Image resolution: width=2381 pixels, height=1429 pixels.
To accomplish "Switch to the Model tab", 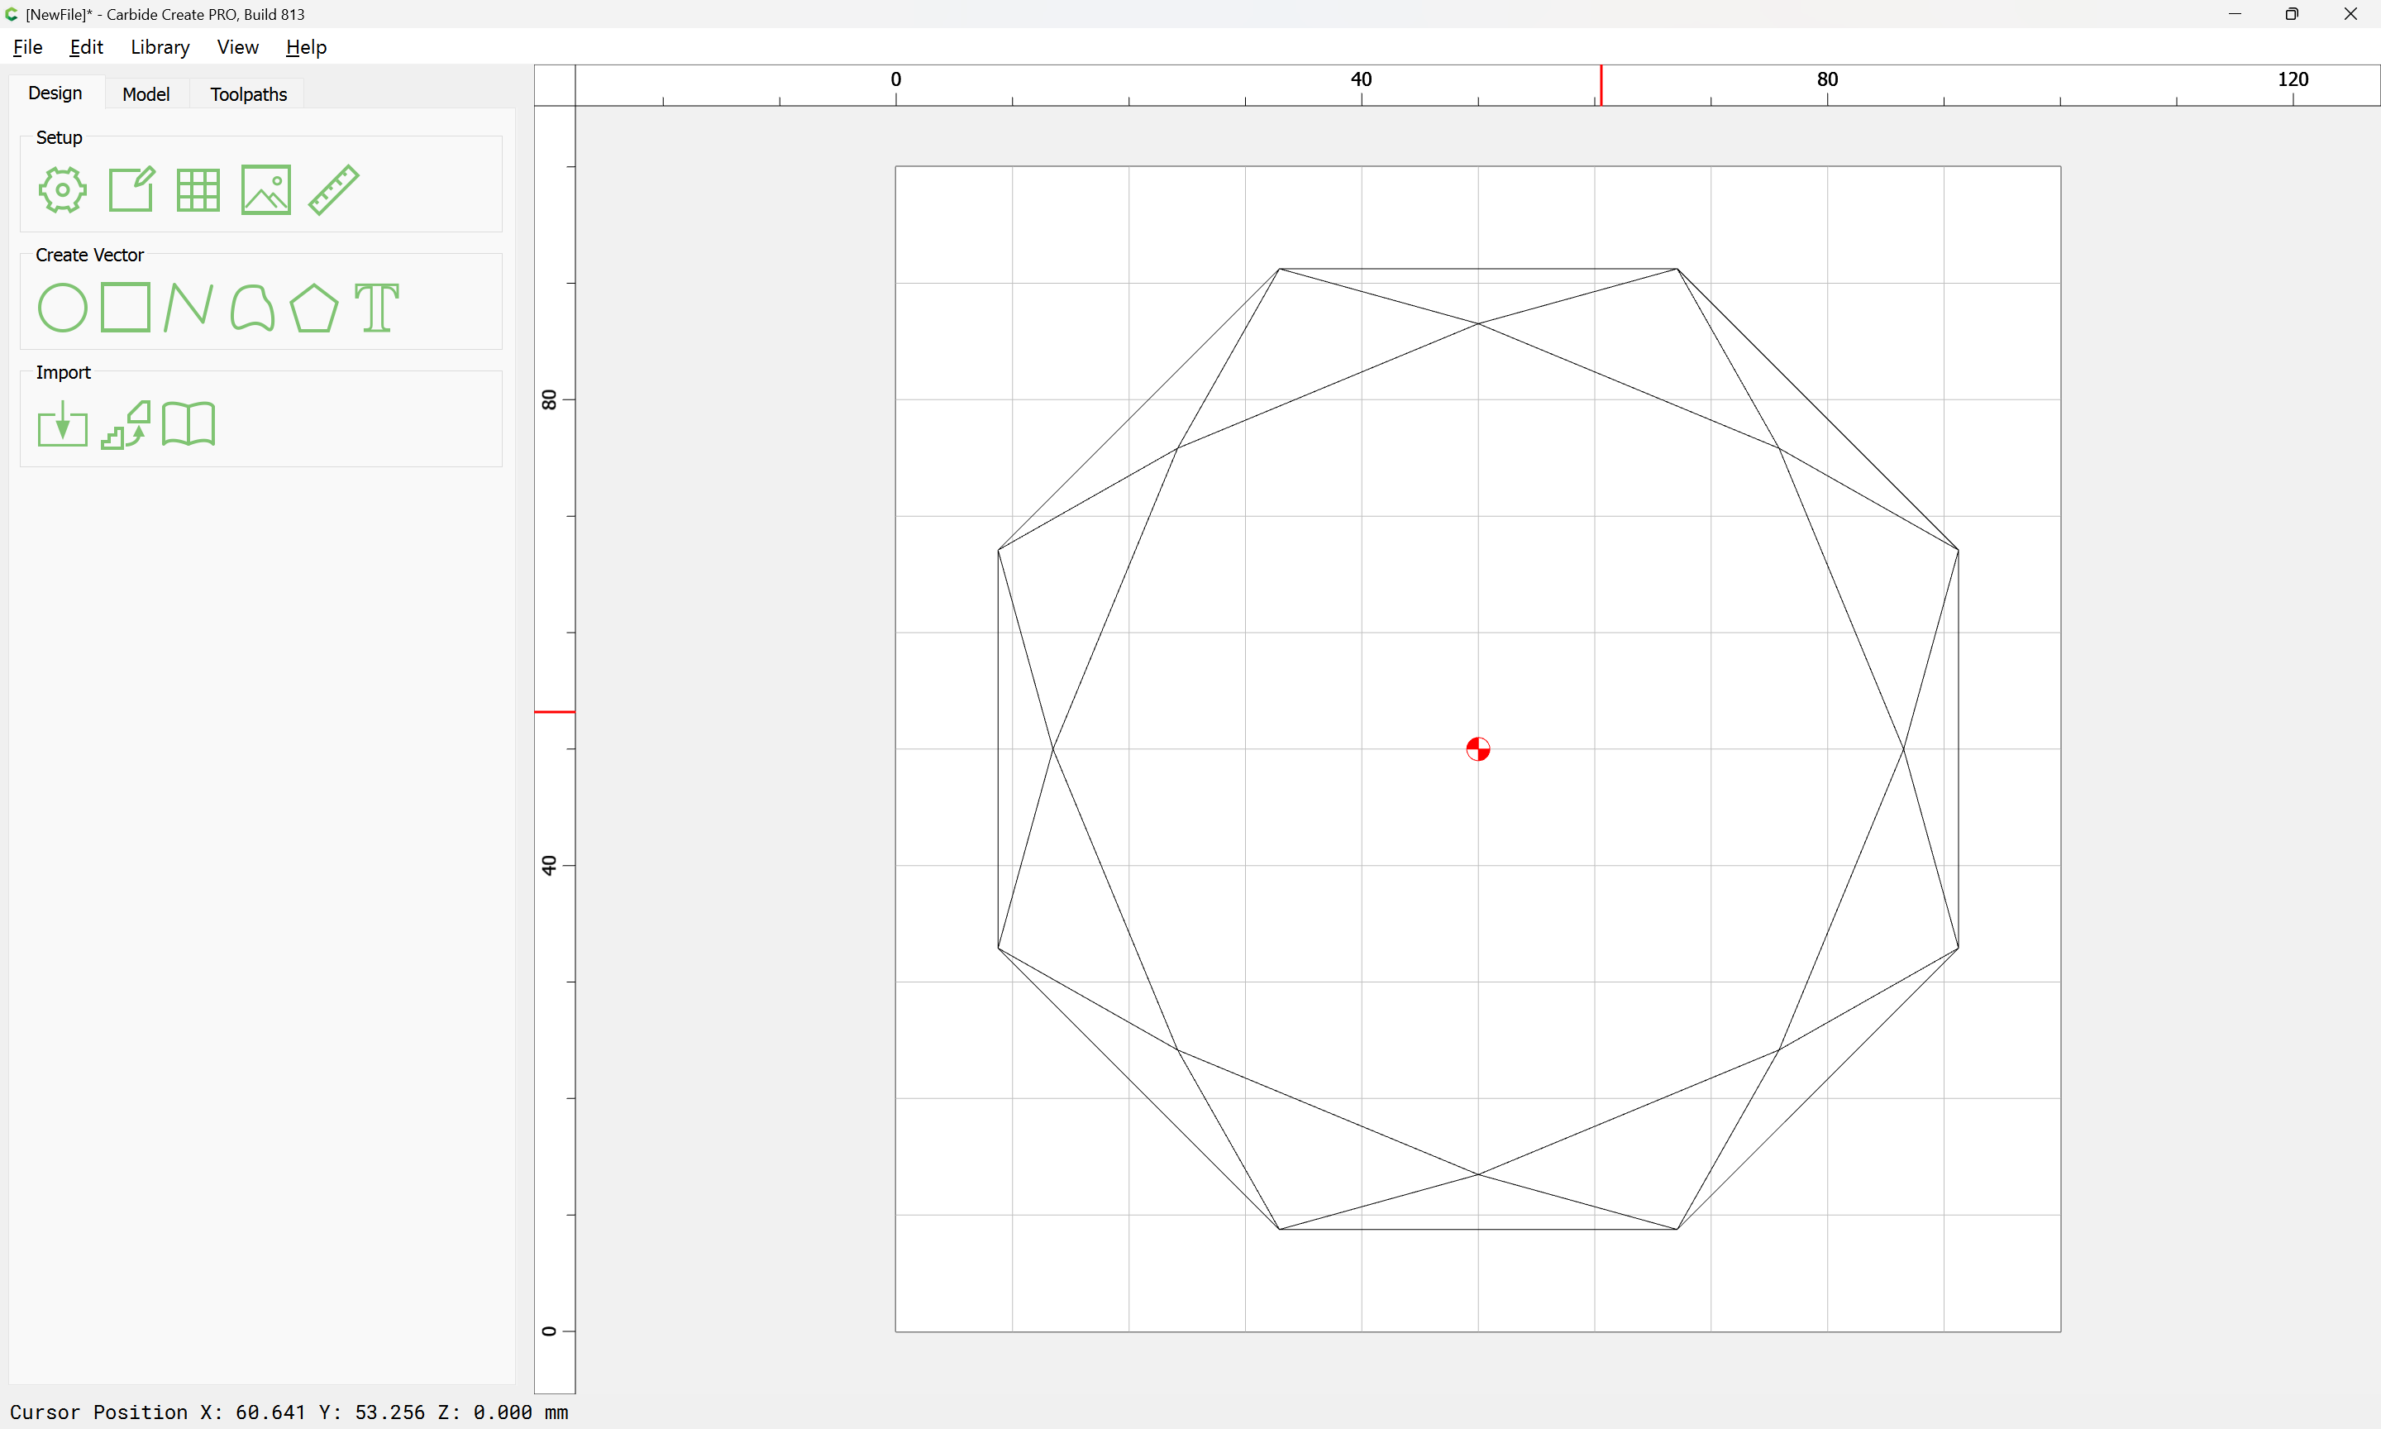I will click(x=146, y=94).
